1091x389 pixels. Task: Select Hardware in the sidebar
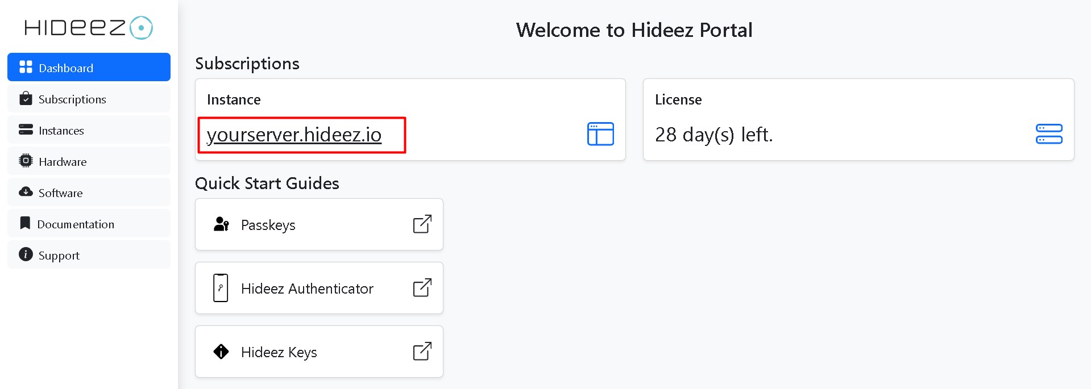63,162
